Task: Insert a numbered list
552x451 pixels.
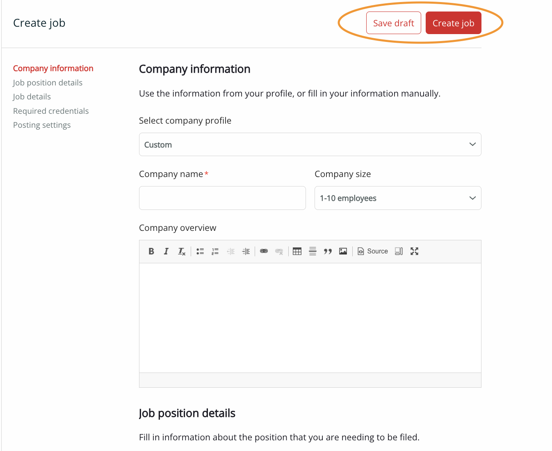Action: coord(215,251)
